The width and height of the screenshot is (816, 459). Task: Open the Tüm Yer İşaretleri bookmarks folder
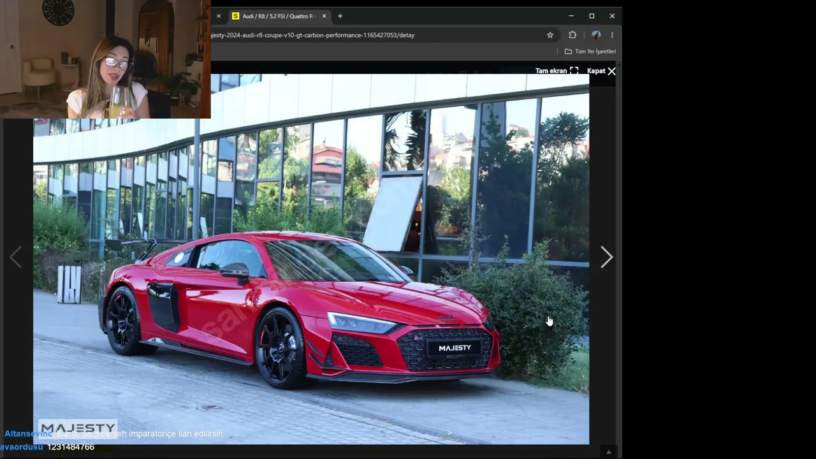(x=590, y=51)
